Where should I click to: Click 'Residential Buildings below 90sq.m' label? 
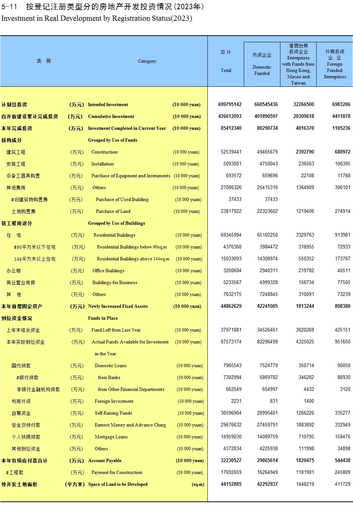[132, 247]
